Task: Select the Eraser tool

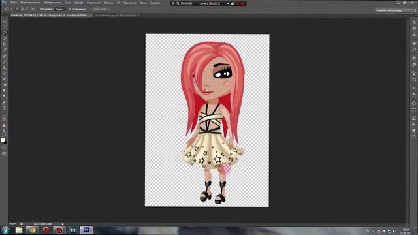Action: click(x=5, y=79)
